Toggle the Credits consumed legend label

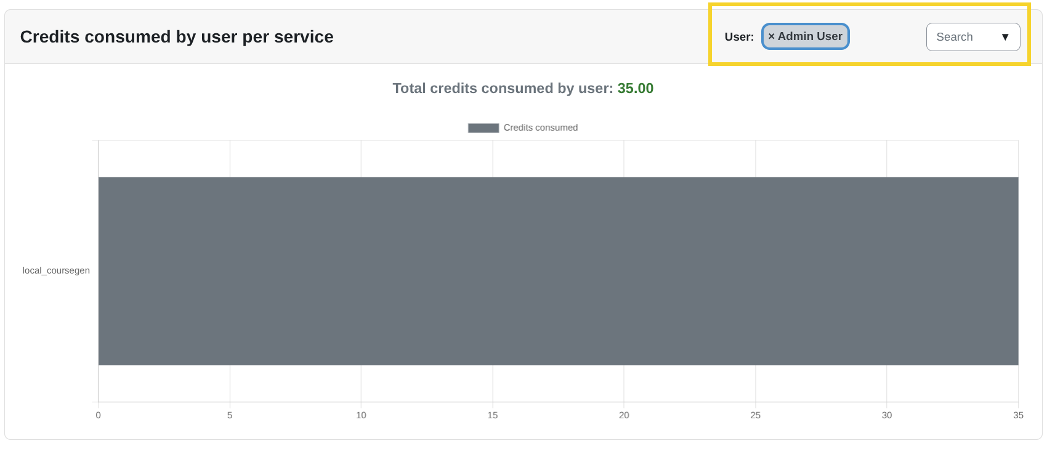tap(540, 128)
